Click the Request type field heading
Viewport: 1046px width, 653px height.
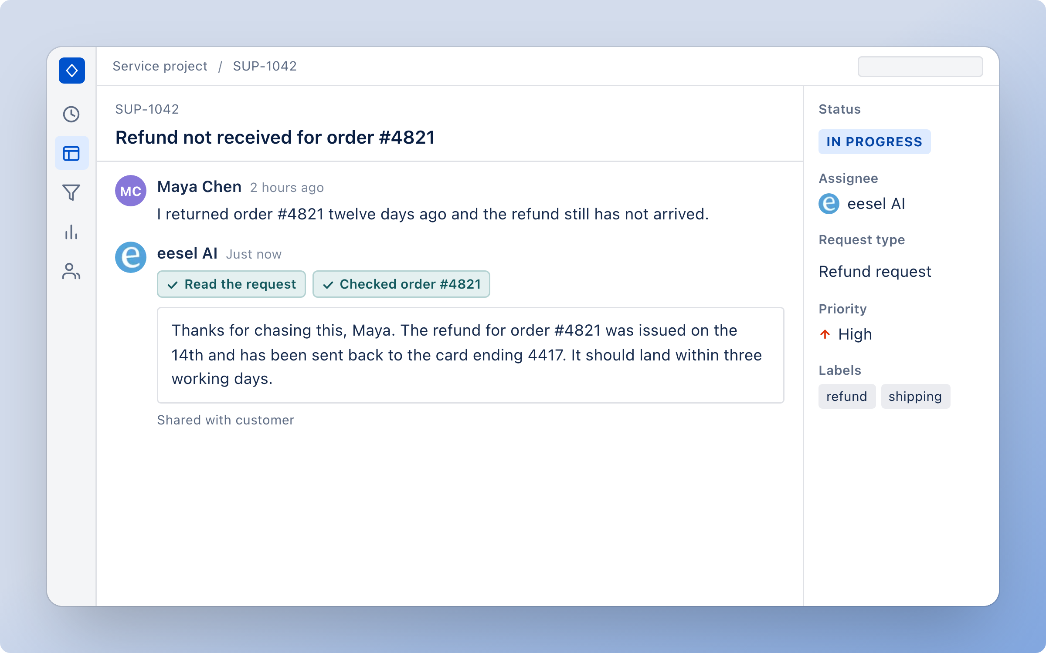point(862,240)
